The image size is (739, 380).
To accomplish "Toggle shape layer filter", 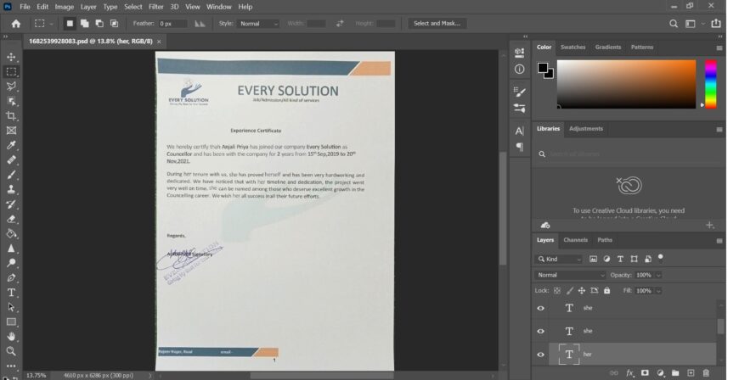I will point(634,259).
